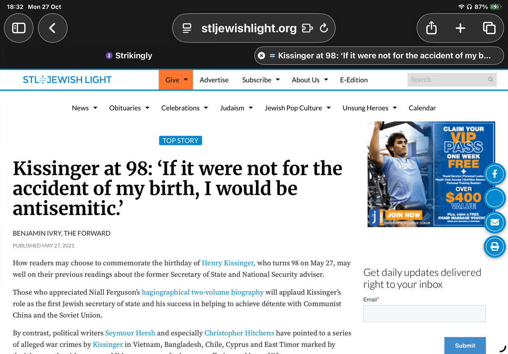This screenshot has width=508, height=354.
Task: Click the TOP STORY tag
Action: [x=180, y=141]
